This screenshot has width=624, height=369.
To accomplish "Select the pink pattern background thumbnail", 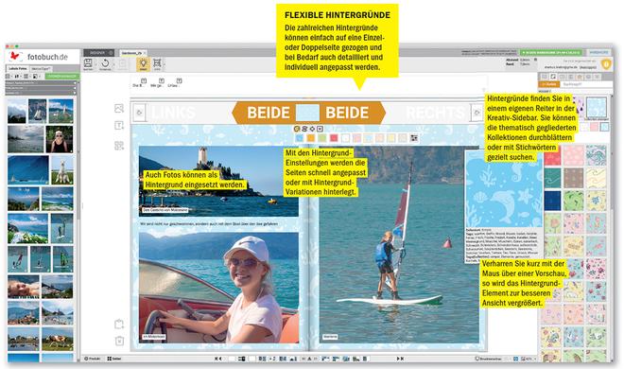I will coord(574,155).
